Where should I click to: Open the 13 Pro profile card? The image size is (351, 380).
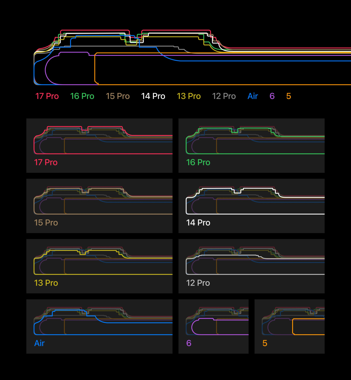(x=99, y=266)
